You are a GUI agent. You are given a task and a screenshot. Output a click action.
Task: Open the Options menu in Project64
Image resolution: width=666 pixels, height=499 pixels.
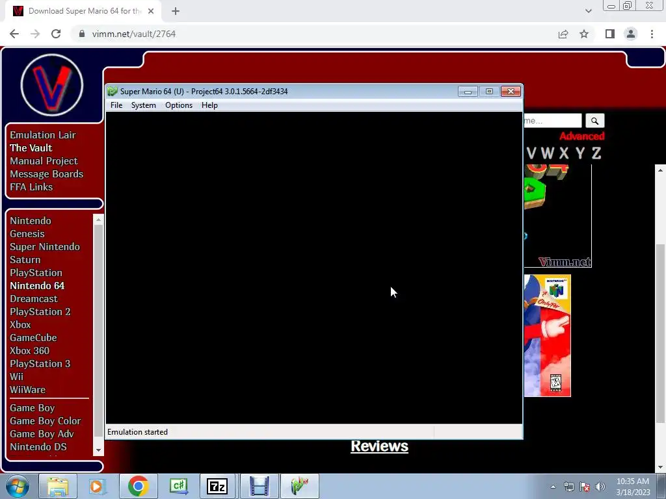pos(178,105)
